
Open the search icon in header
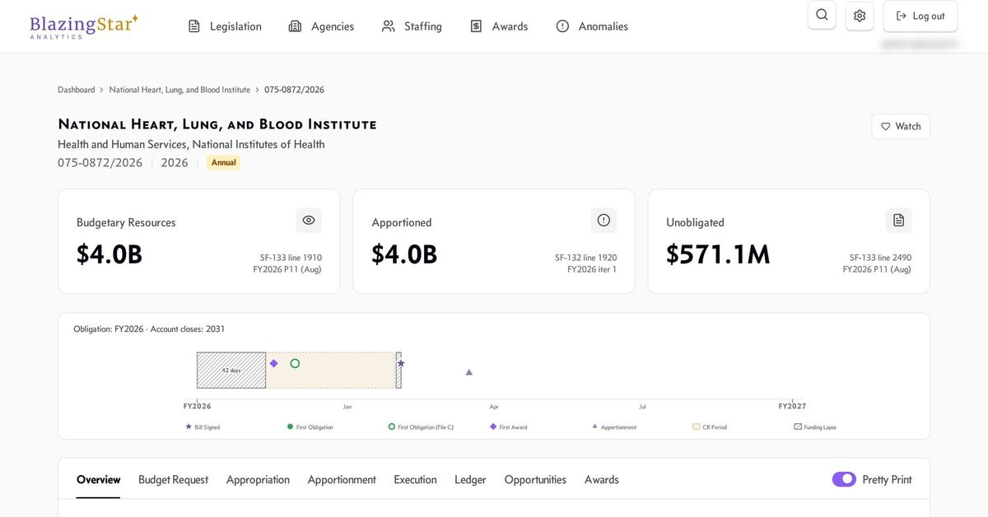click(x=822, y=15)
